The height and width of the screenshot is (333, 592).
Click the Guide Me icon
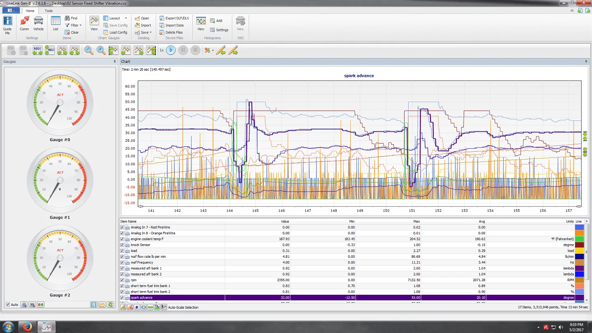point(7,21)
